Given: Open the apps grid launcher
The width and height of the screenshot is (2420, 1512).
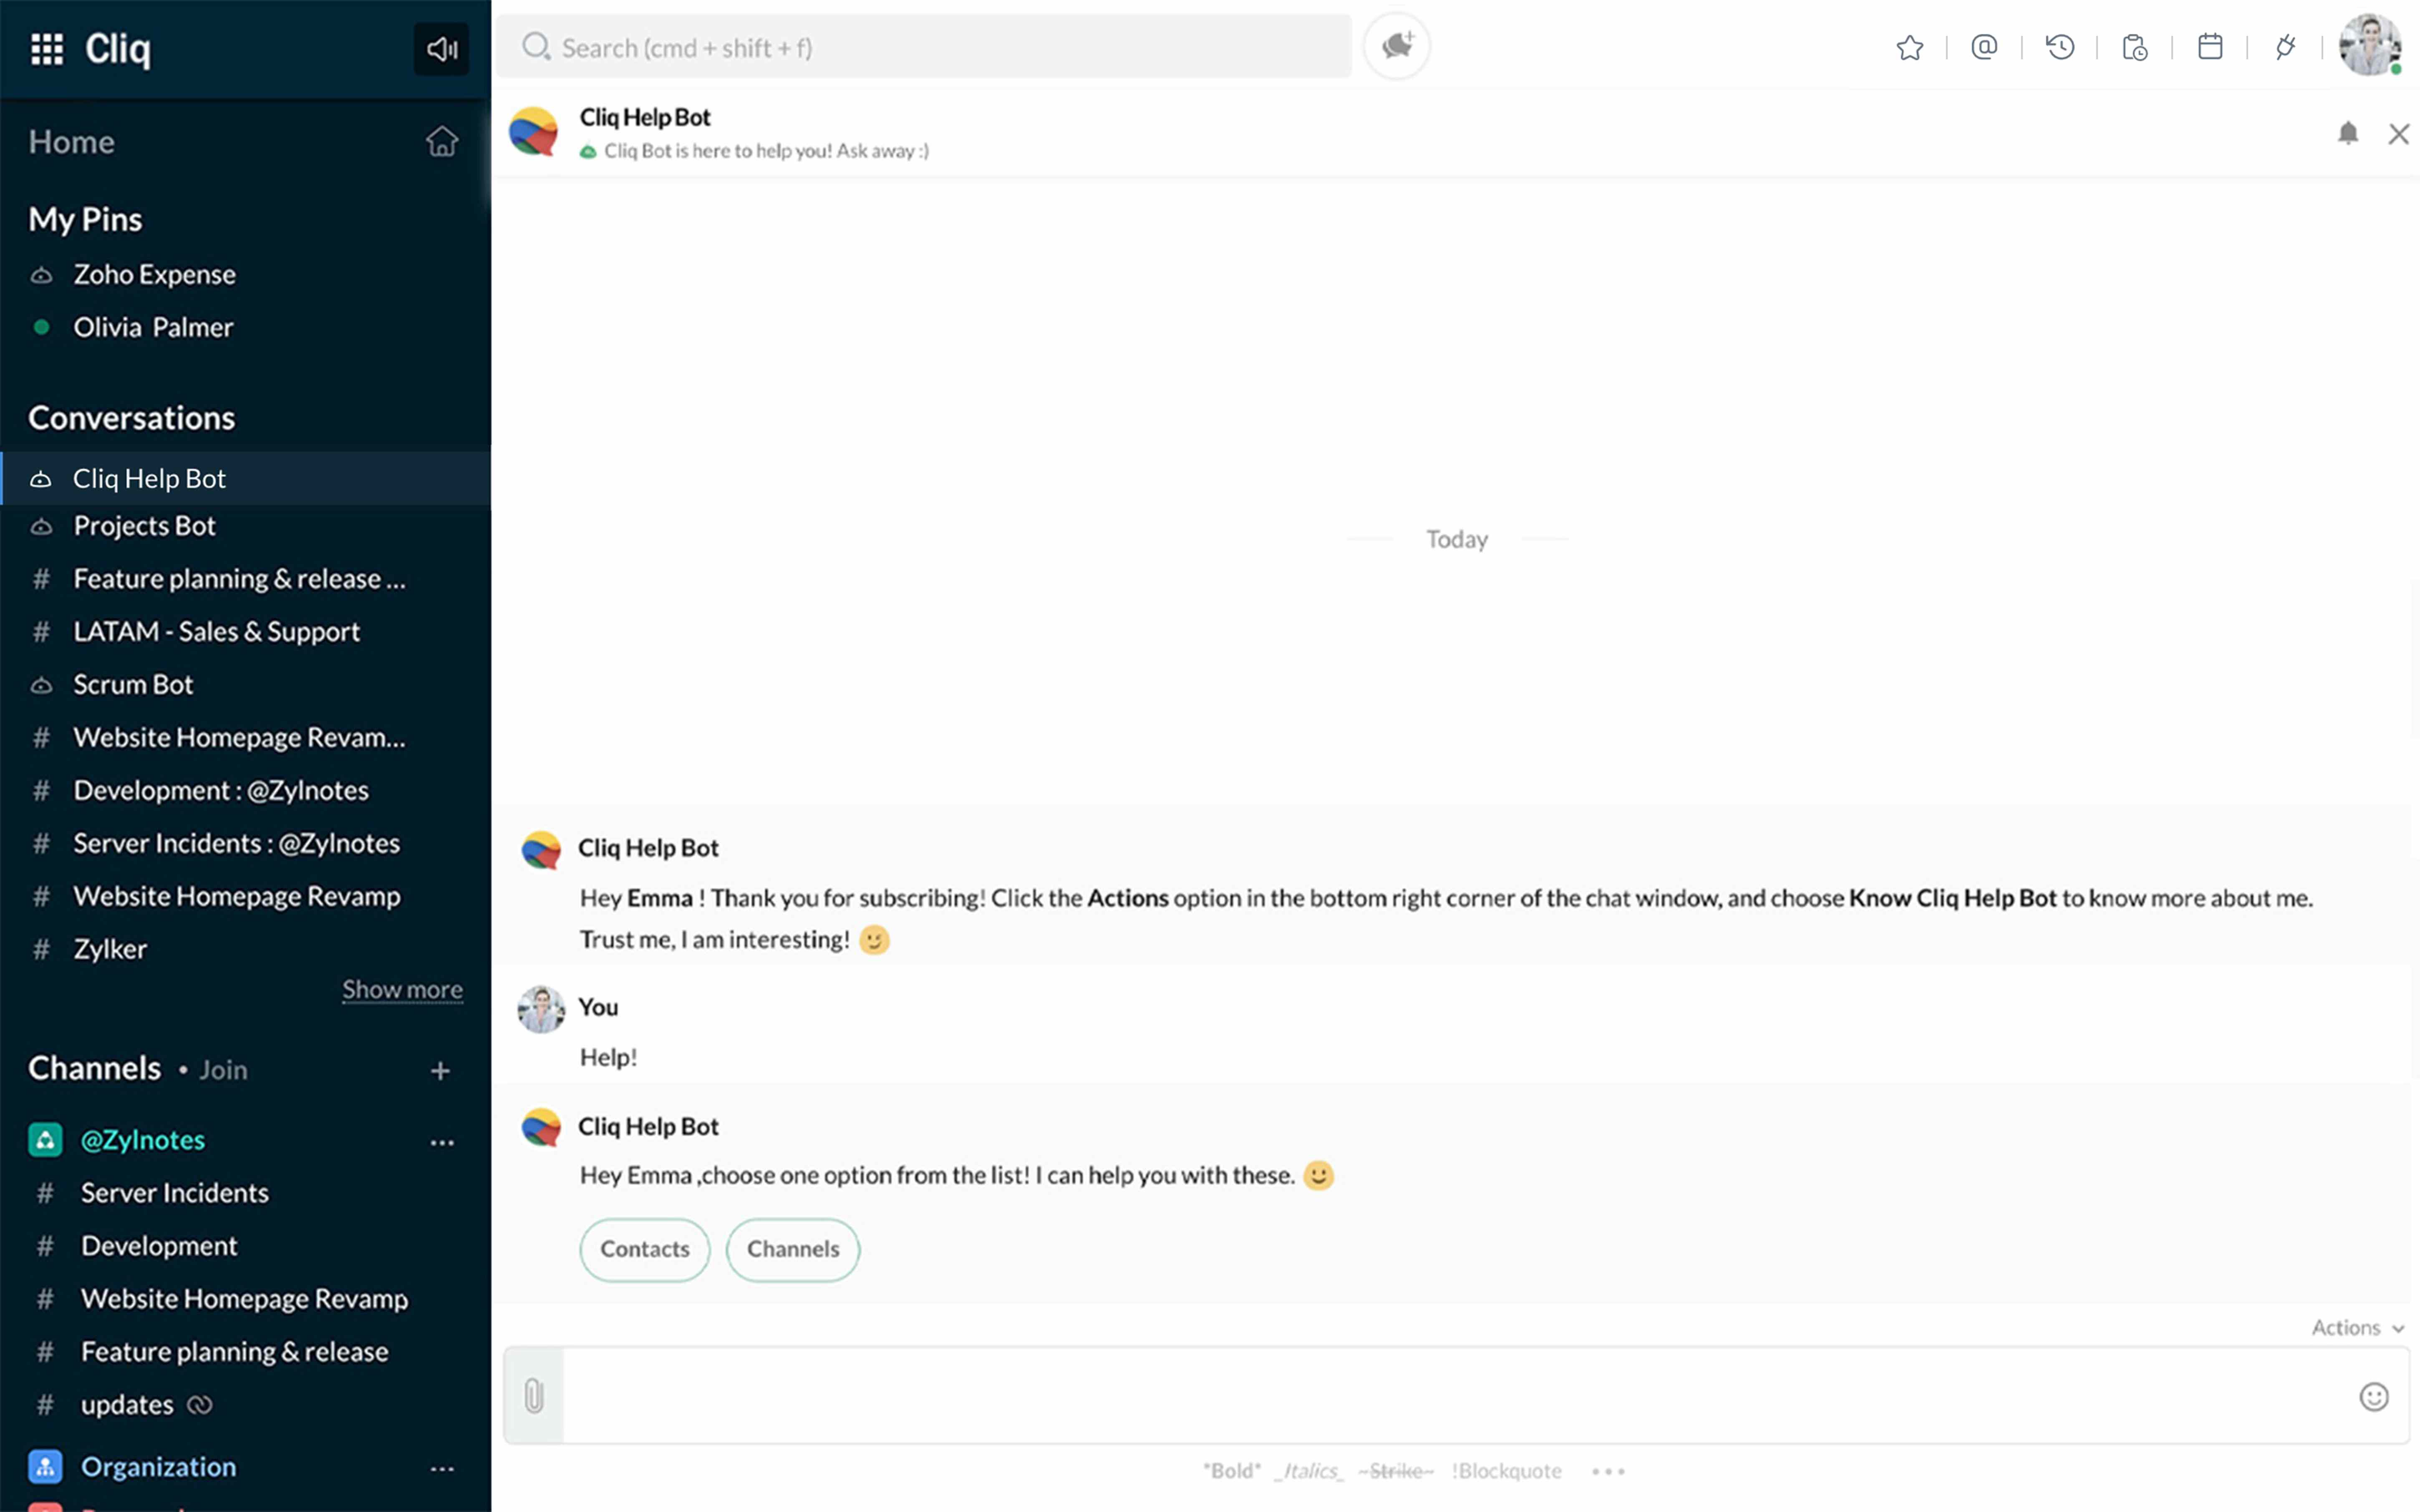Looking at the screenshot, I should 47,48.
